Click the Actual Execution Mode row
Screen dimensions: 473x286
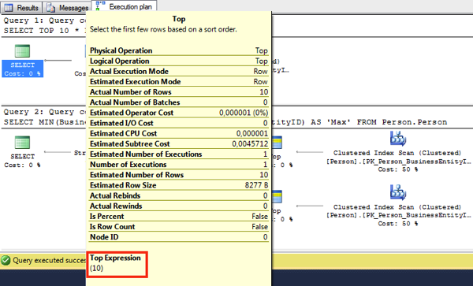point(179,71)
